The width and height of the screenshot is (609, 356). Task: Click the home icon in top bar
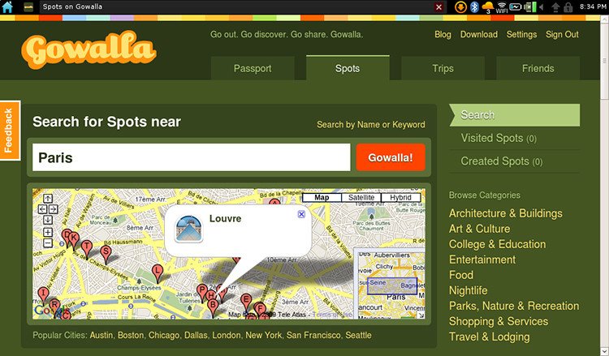[7, 6]
